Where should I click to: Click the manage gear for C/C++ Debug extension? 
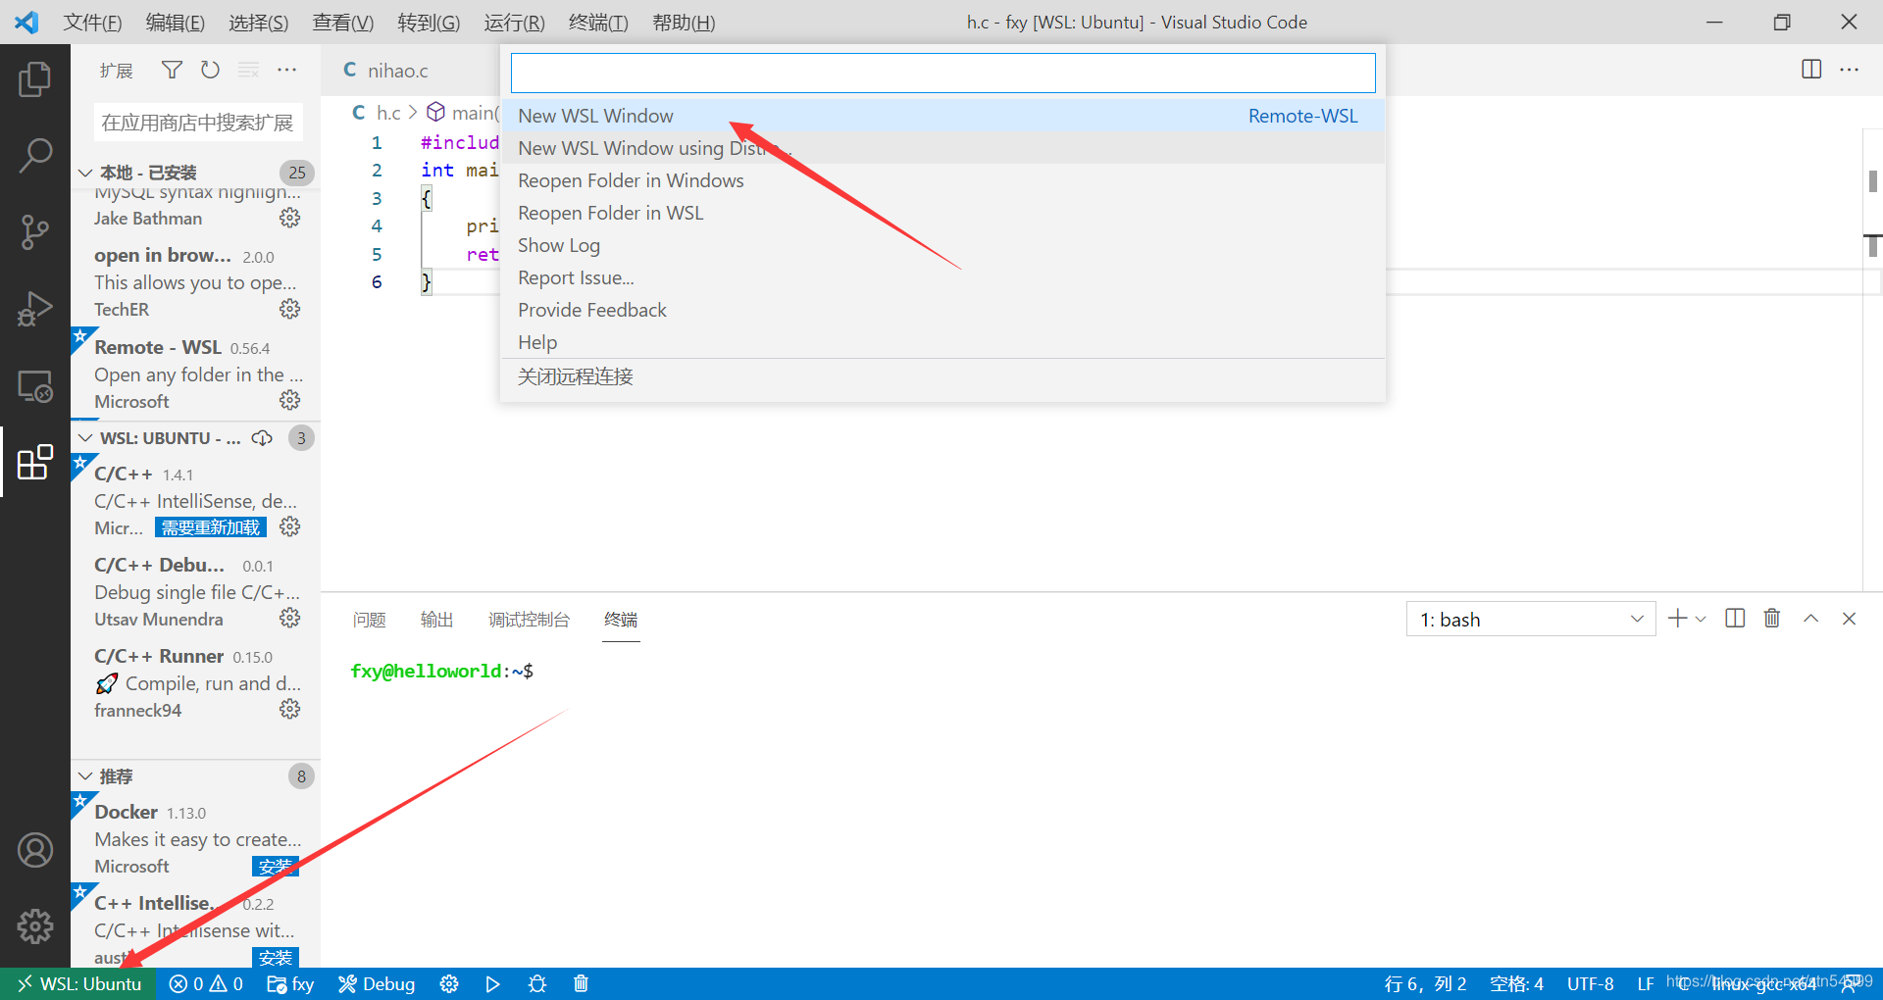(x=289, y=618)
